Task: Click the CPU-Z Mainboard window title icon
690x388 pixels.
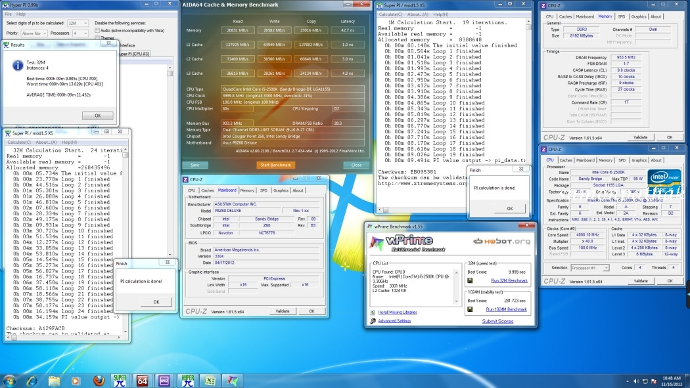Action: 186,179
